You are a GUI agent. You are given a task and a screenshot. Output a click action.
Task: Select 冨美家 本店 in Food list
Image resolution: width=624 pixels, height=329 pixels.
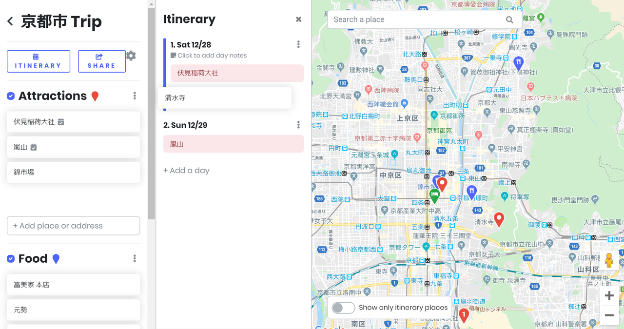[74, 285]
